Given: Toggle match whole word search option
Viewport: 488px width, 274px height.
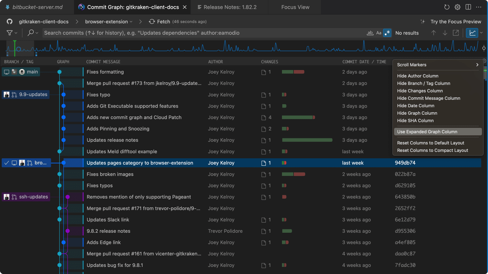Looking at the screenshot, I should click(x=370, y=33).
